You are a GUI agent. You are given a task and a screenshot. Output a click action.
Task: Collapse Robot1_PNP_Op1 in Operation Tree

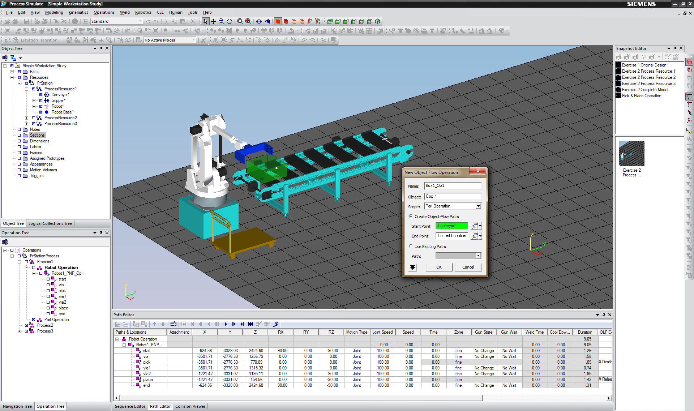[x=34, y=273]
